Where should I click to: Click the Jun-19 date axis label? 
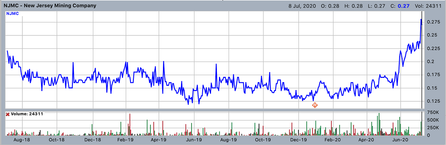tap(194, 140)
